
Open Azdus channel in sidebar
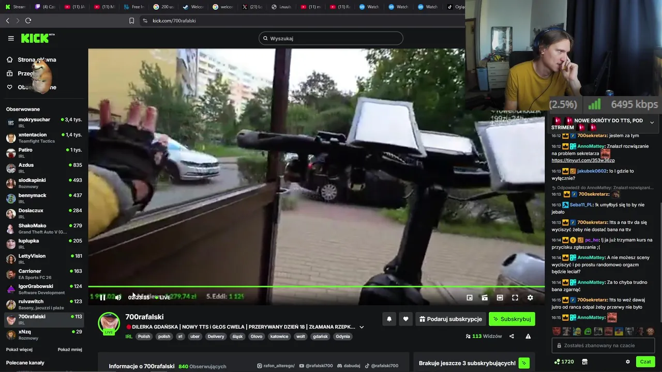(43, 168)
